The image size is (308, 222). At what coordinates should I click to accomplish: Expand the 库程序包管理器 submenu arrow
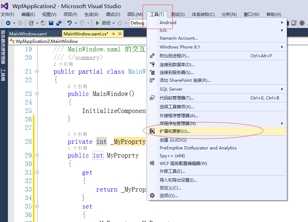point(282,124)
